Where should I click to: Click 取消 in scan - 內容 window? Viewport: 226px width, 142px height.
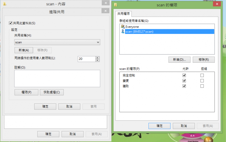point(73,134)
